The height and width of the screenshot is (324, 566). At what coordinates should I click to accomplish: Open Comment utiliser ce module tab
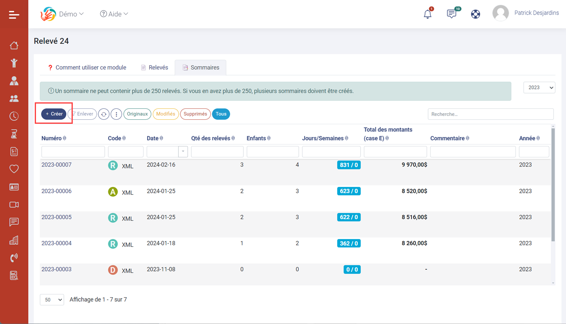pos(87,68)
